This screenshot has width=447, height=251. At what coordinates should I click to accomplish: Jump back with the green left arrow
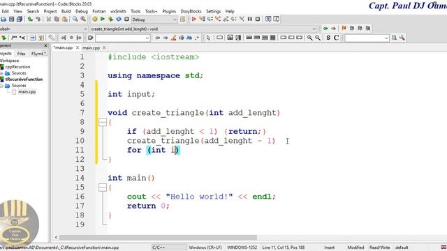[325, 29]
